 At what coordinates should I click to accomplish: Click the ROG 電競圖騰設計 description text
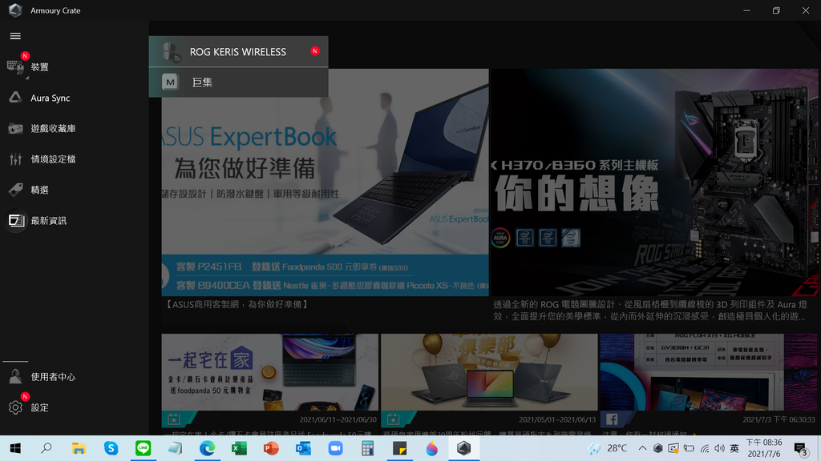(649, 310)
